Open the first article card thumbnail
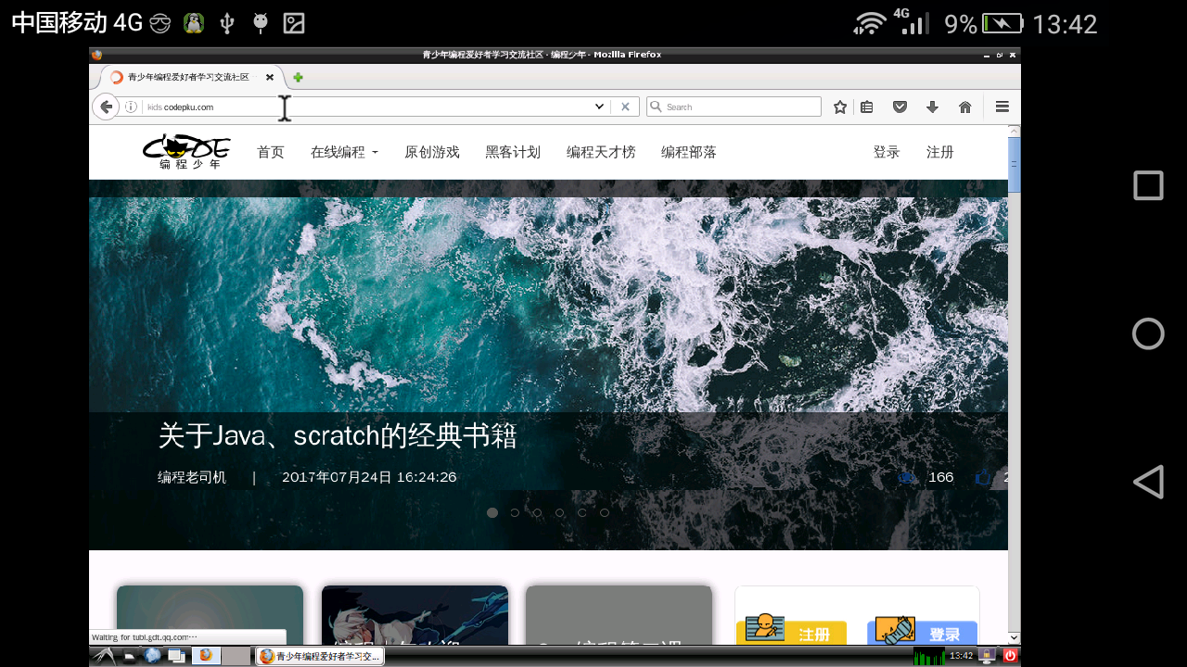This screenshot has height=667, width=1187. pos(210,615)
